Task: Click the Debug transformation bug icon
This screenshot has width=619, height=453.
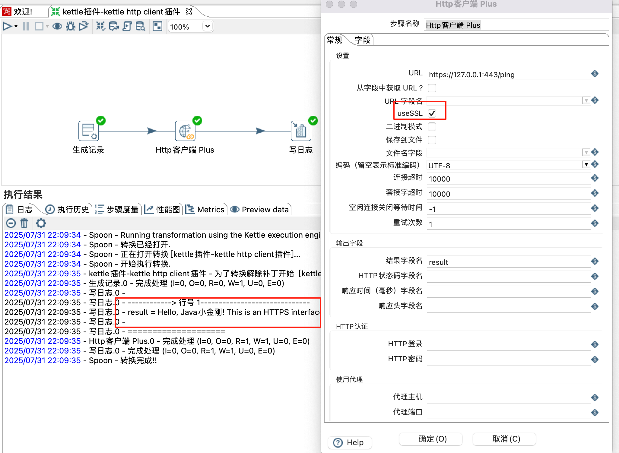Action: click(71, 27)
